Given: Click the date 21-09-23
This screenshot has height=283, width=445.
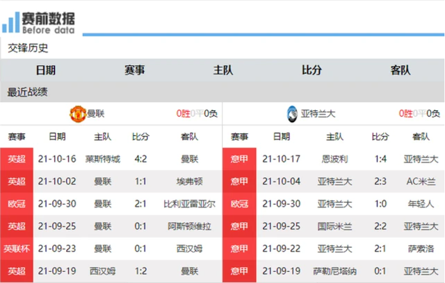Looking at the screenshot, I should (x=57, y=249).
